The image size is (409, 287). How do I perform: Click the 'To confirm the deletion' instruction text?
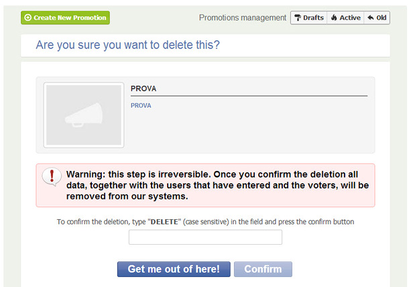[205, 222]
